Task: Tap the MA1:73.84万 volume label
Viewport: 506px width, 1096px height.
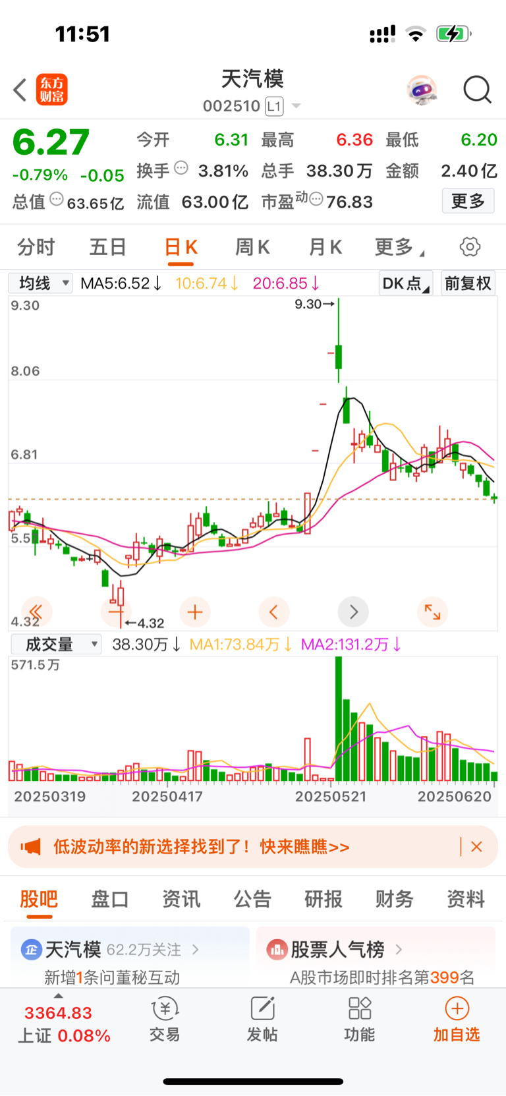Action: [241, 644]
